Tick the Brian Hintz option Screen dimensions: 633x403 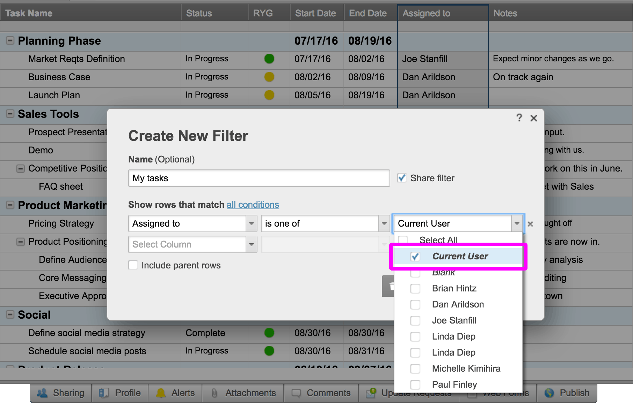coord(415,288)
